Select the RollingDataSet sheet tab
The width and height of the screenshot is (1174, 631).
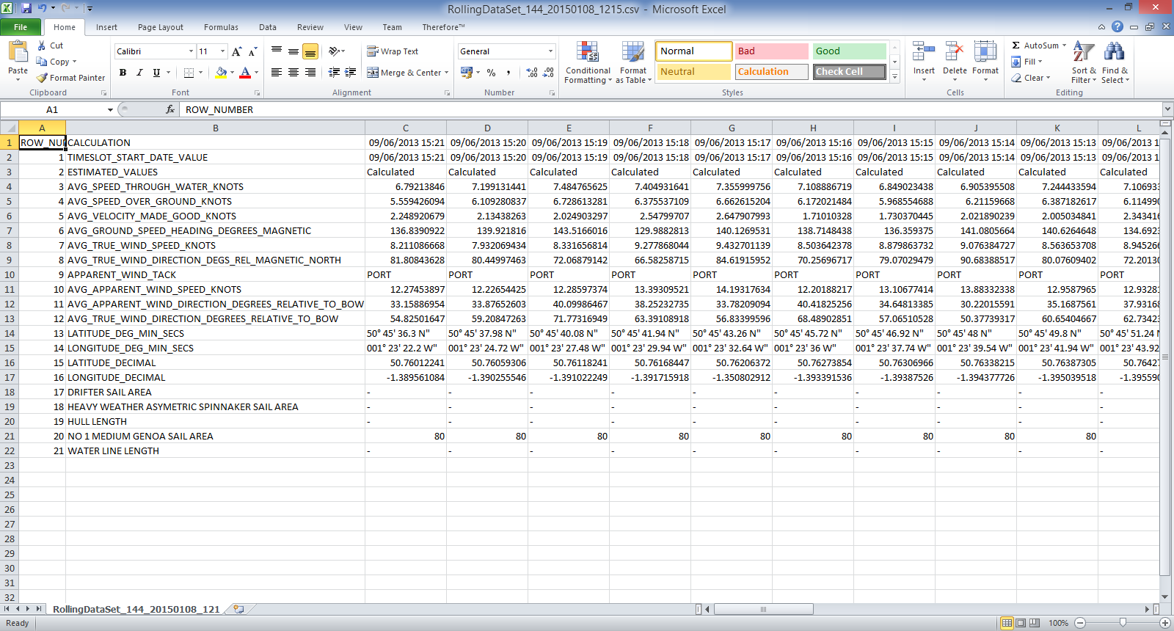pyautogui.click(x=136, y=609)
